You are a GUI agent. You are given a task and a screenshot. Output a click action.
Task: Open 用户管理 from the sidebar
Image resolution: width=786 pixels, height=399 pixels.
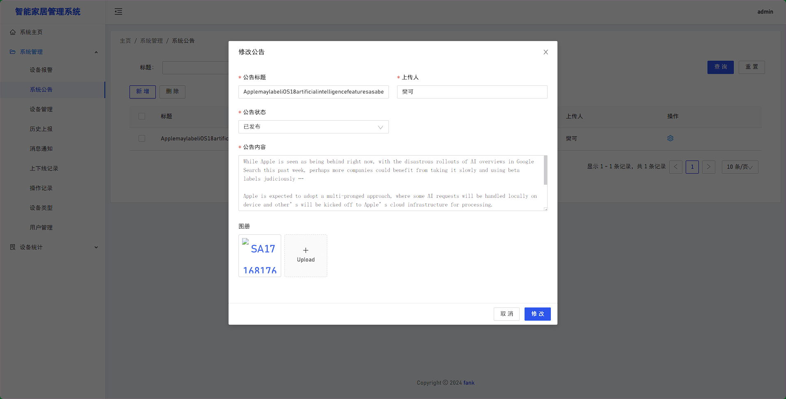(x=41, y=227)
